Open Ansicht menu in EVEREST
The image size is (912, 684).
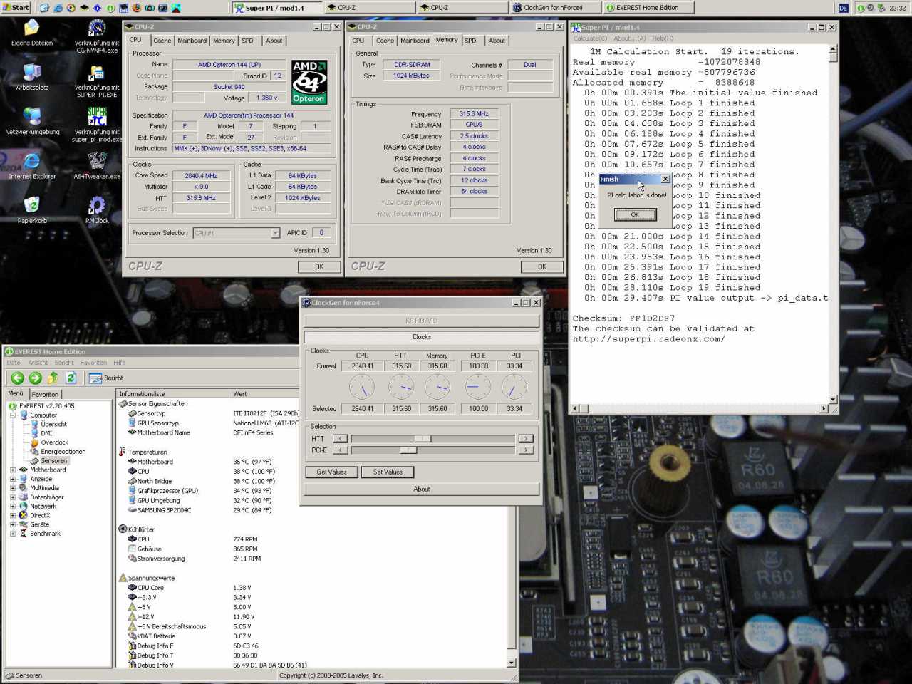tap(38, 363)
